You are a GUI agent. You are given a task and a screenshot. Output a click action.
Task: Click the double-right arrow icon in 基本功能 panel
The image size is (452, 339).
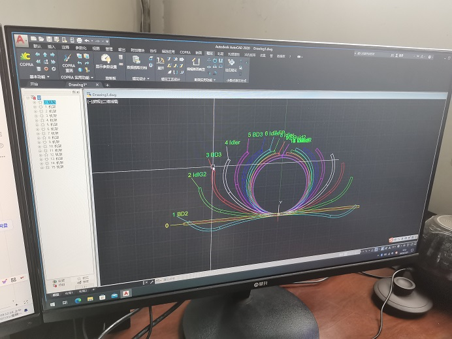point(54,62)
